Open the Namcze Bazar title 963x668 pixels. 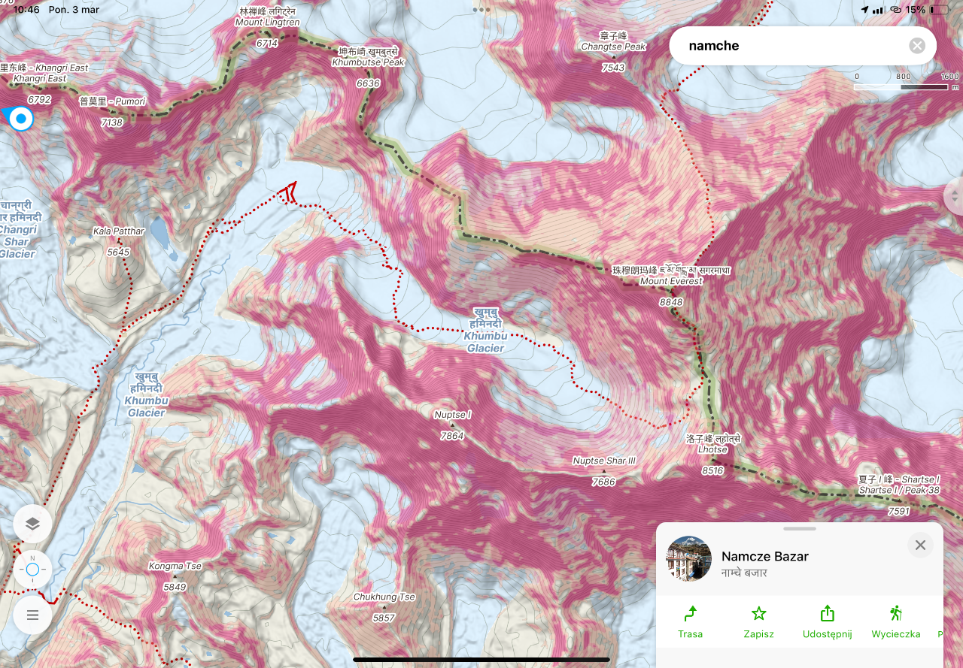pos(765,556)
